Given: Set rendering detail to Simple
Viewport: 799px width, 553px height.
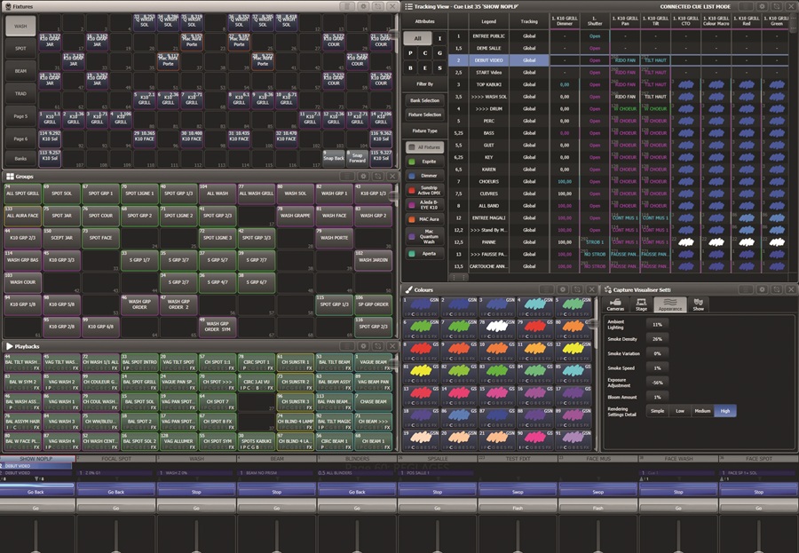Looking at the screenshot, I should 657,411.
